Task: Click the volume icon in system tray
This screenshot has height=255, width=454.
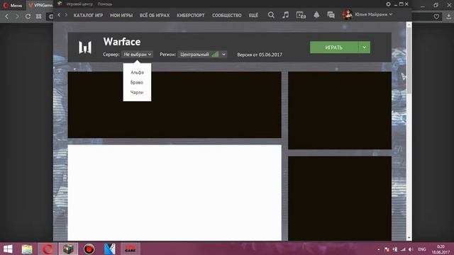Action: 411,249
